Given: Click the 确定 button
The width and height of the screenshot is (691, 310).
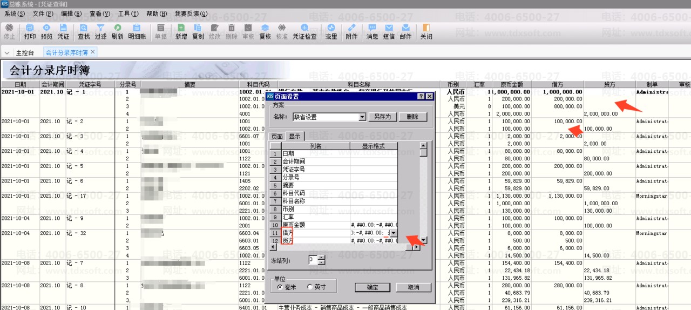Looking at the screenshot, I should click(x=372, y=287).
